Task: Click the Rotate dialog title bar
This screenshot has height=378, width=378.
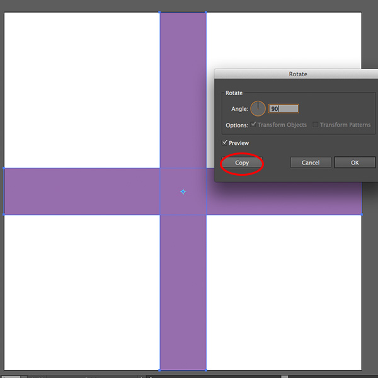Action: [296, 74]
